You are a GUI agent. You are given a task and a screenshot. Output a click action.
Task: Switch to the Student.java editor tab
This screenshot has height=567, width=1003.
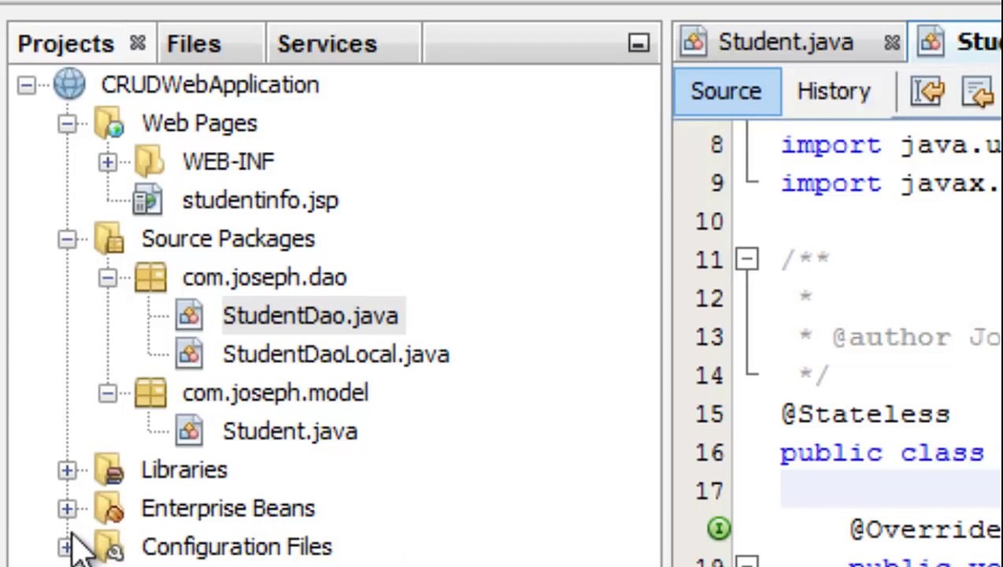click(x=784, y=43)
